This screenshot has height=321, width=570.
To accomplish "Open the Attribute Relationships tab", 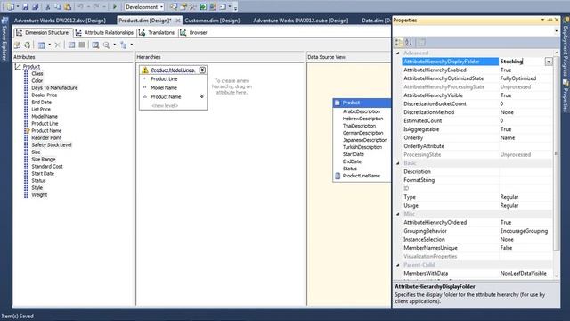I will 105,33.
